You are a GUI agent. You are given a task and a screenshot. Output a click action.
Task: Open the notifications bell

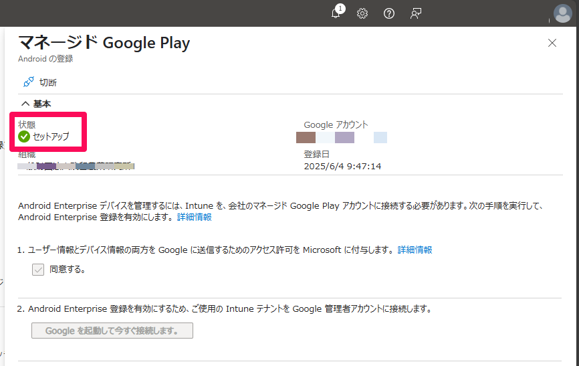click(336, 13)
